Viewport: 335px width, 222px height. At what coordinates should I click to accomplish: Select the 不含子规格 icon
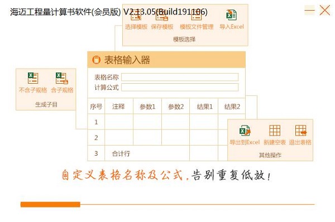(33, 78)
